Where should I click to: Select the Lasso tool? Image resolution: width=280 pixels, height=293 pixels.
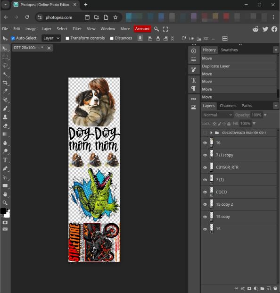point(5,66)
